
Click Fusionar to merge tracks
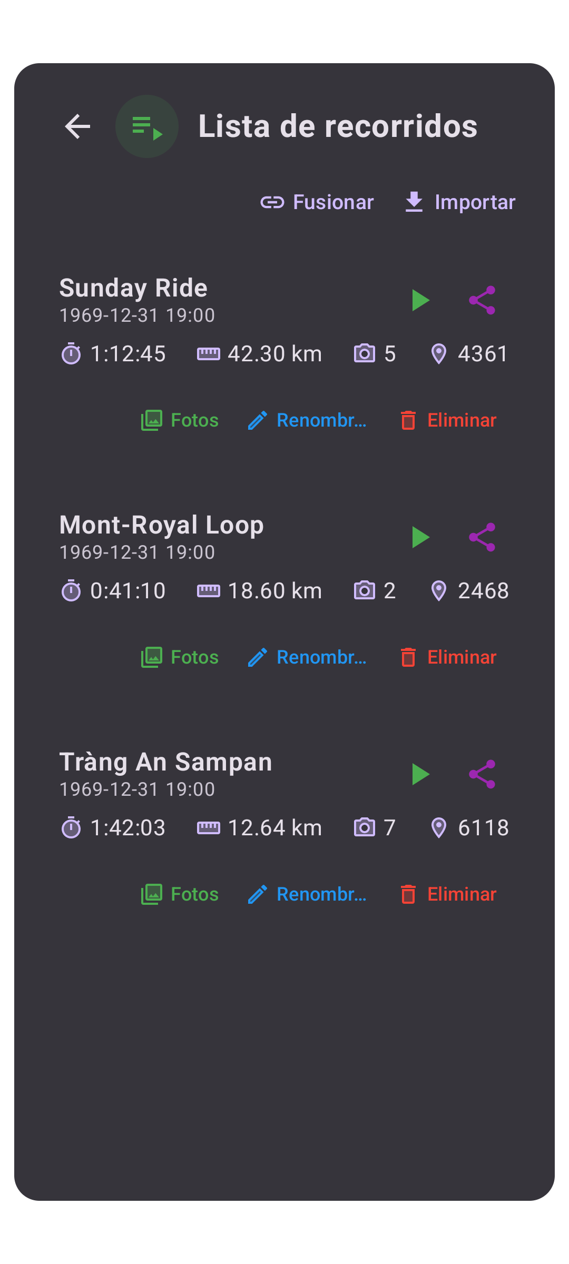317,202
